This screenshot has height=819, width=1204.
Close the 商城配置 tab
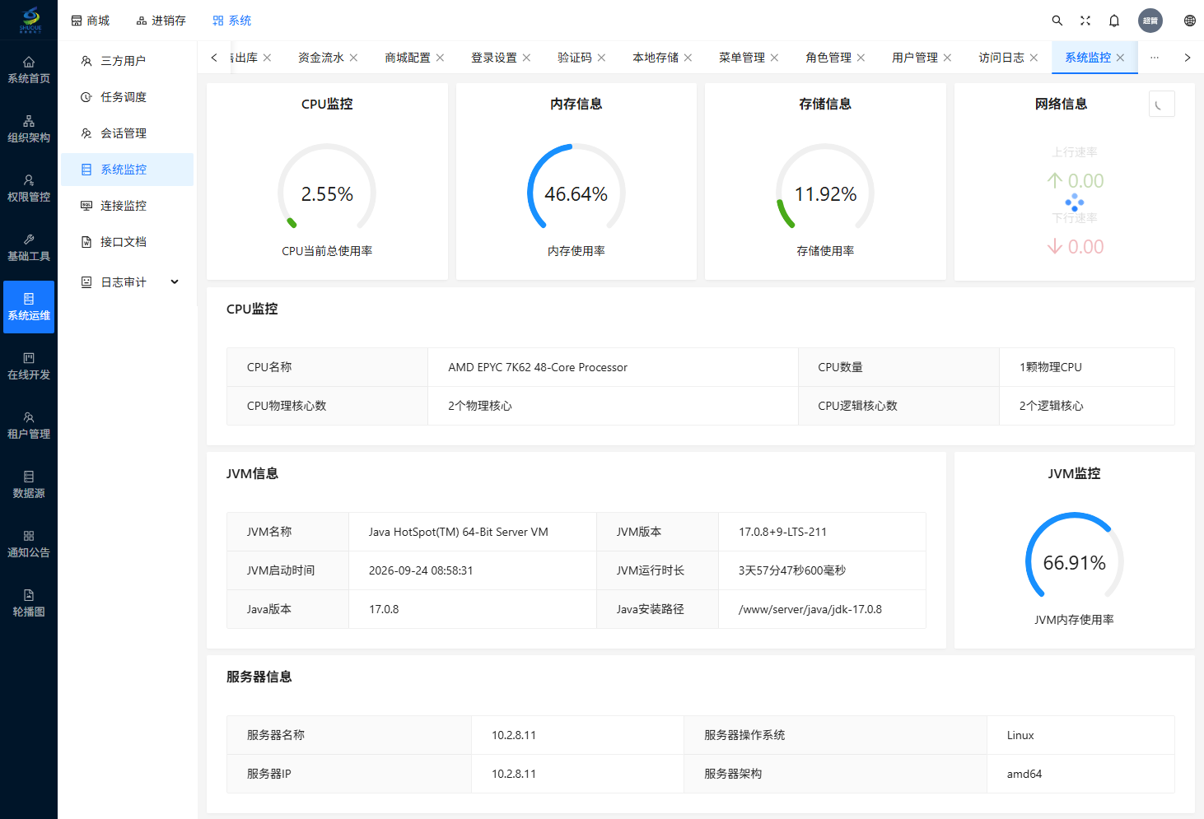440,58
